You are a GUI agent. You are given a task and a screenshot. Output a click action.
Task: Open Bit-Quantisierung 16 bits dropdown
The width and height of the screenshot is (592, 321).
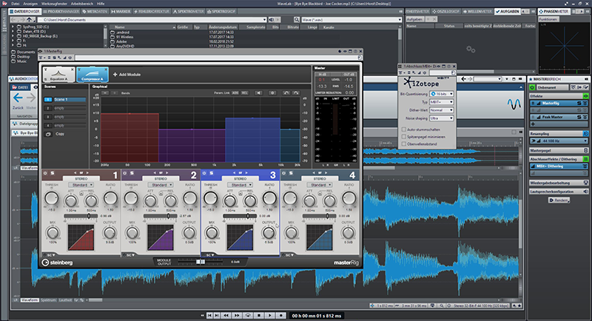click(x=442, y=94)
